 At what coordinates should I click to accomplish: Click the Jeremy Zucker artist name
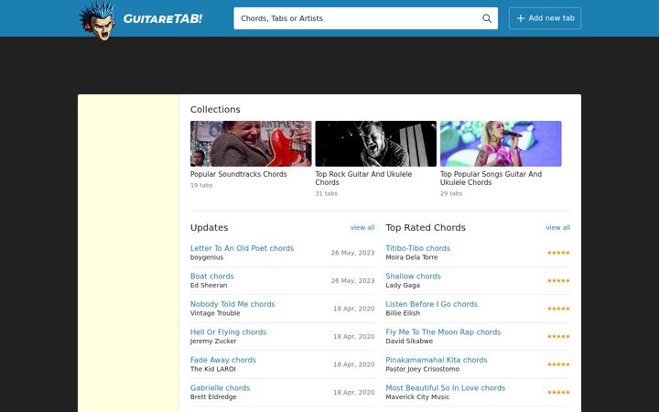click(x=213, y=341)
